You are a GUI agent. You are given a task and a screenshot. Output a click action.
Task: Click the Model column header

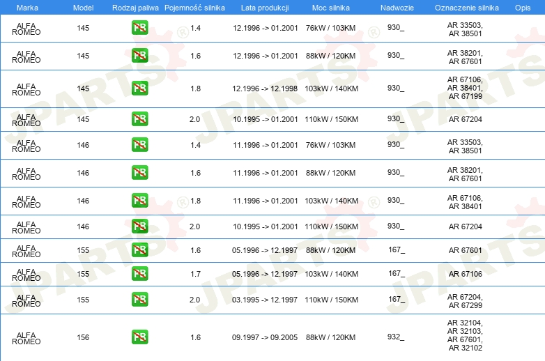click(x=83, y=8)
